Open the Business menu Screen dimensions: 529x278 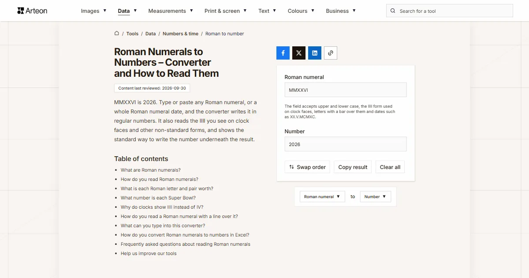341,11
